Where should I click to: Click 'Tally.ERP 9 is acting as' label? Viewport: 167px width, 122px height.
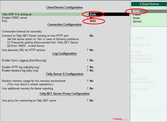click(17, 14)
